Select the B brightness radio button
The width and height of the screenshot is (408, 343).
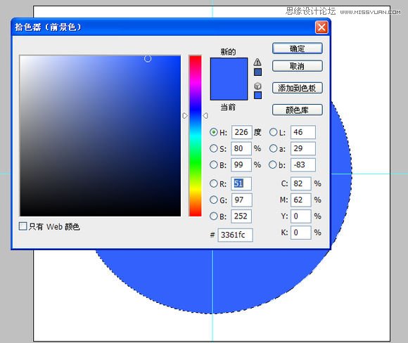click(x=214, y=164)
